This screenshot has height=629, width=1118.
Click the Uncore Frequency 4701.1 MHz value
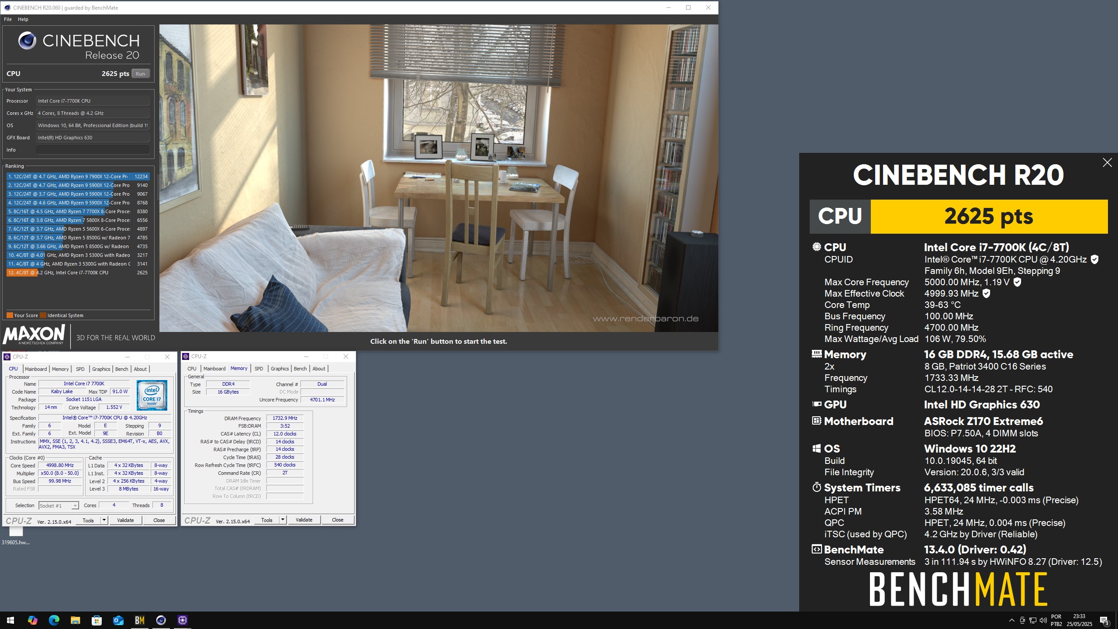point(322,400)
